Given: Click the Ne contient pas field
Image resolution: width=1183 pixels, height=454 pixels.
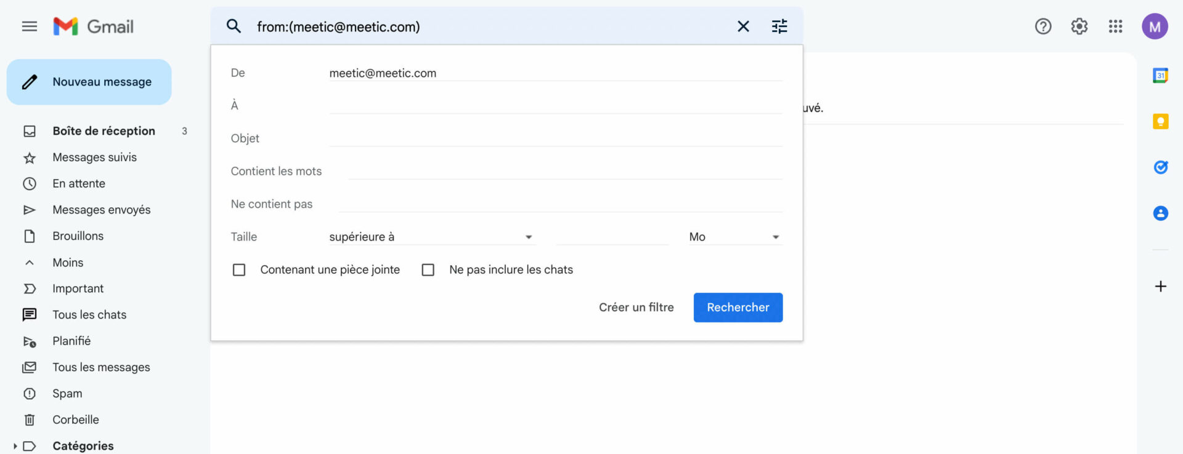Looking at the screenshot, I should click(560, 204).
